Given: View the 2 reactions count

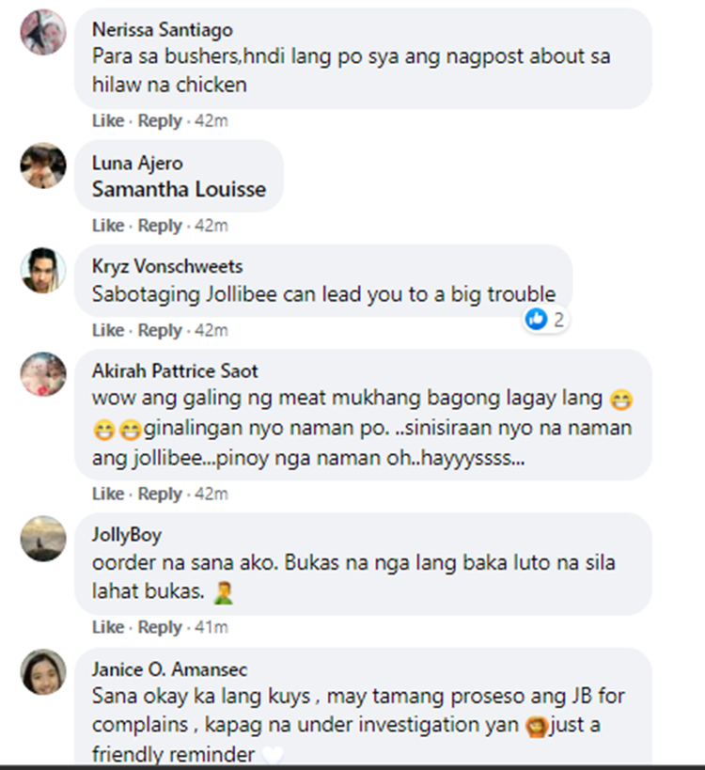Looking at the screenshot, I should pos(558,320).
